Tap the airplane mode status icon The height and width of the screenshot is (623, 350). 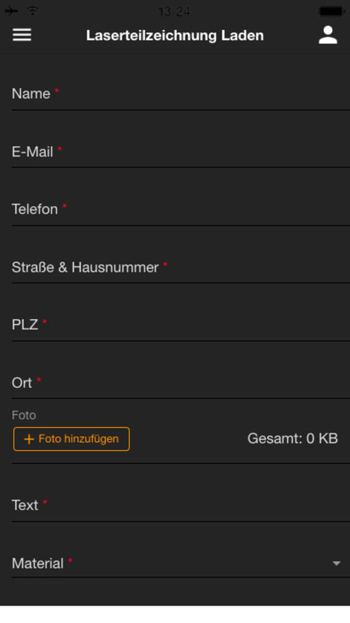(x=11, y=11)
